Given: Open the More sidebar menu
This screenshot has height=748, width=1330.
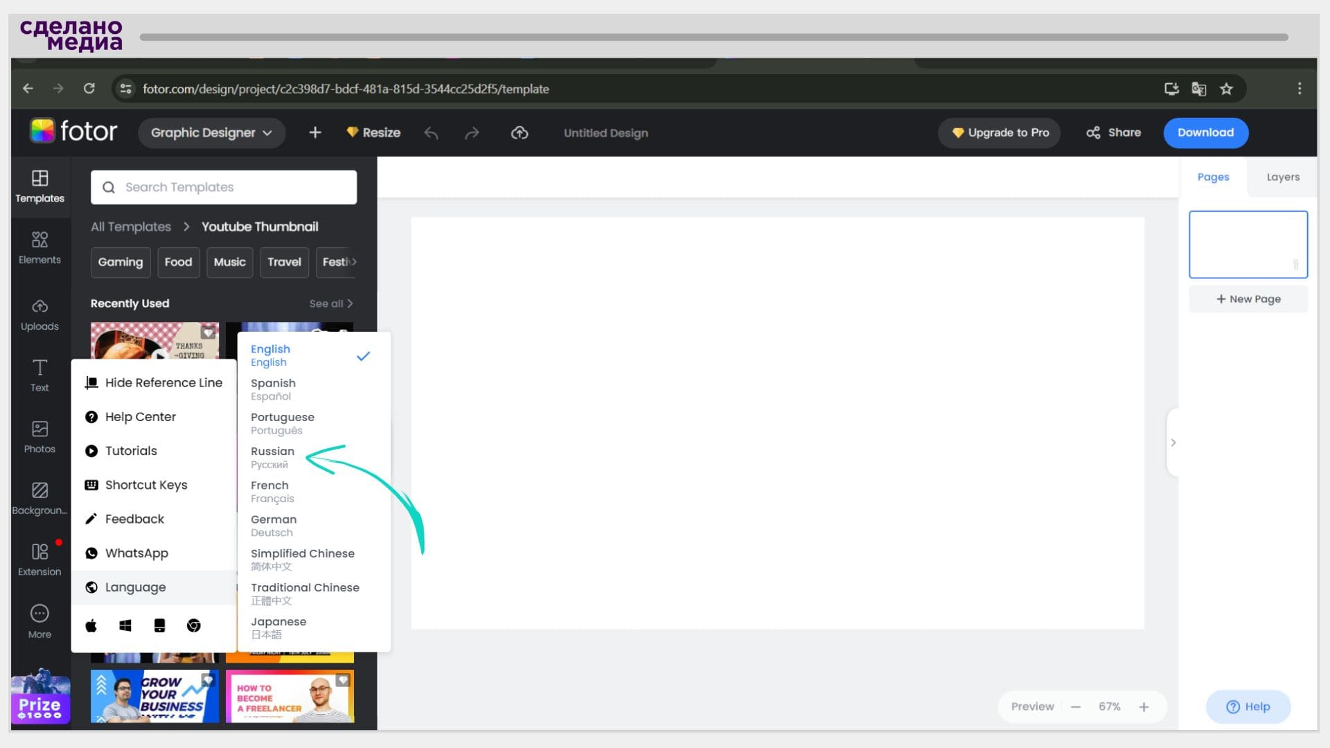Looking at the screenshot, I should [x=39, y=621].
